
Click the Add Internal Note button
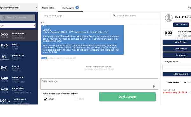[x=181, y=74]
